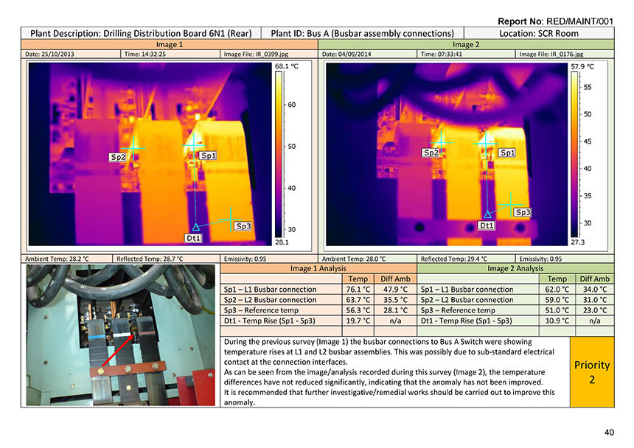Image resolution: width=634 pixels, height=448 pixels.
Task: Click the Plant Description header cell
Action: coord(141,33)
